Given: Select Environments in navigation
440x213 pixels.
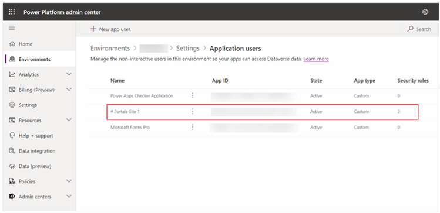Looking at the screenshot, I should click(x=39, y=59).
